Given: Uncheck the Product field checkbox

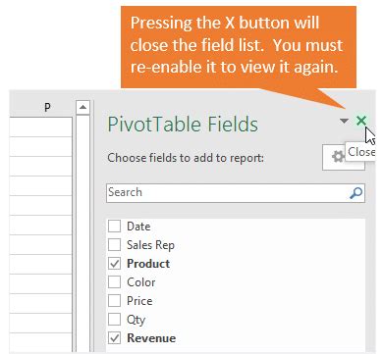Looking at the screenshot, I should (x=114, y=264).
